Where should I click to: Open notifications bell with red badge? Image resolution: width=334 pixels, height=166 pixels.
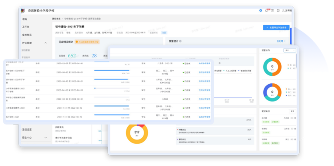pos(267,10)
